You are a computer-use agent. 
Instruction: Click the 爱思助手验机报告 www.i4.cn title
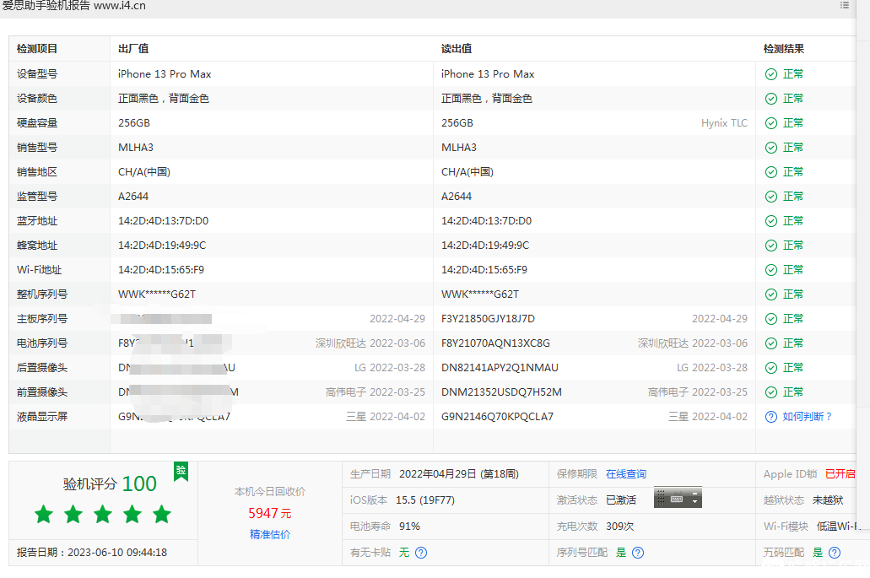73,6
